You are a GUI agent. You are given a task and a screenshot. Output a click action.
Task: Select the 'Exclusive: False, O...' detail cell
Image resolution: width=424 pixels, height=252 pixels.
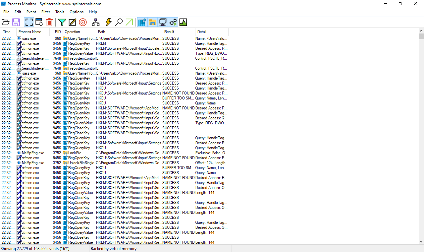[212, 153]
